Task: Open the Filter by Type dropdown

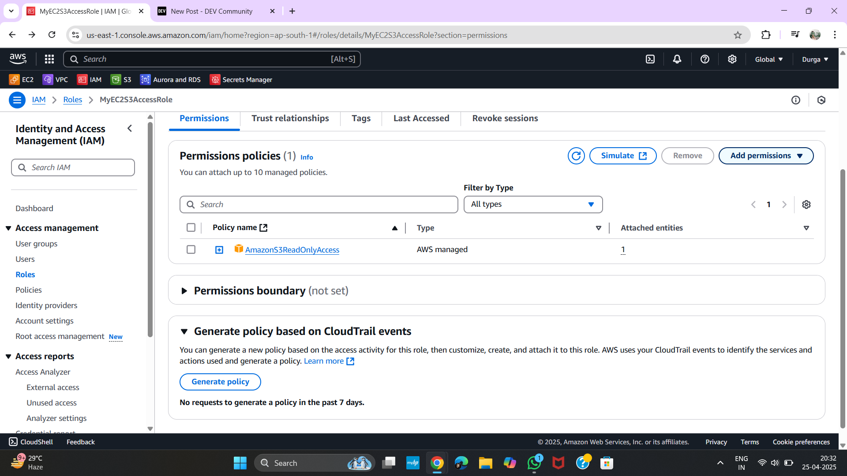Action: click(x=533, y=205)
